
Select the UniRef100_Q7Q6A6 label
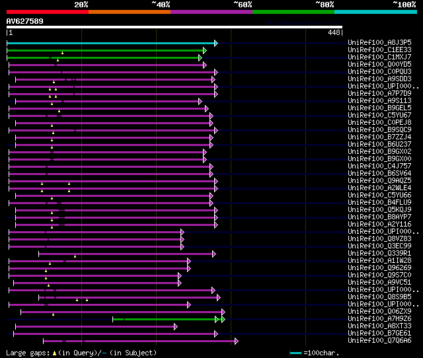(x=379, y=341)
